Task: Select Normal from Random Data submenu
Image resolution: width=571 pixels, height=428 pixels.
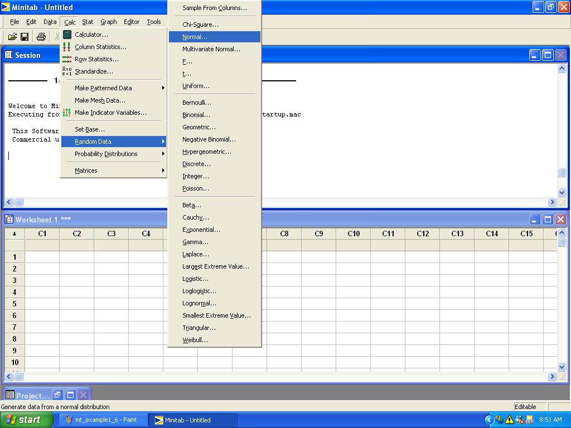Action: [x=195, y=37]
